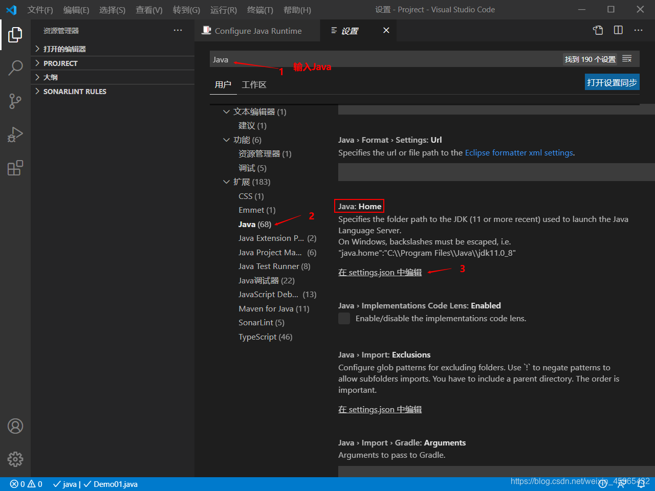The height and width of the screenshot is (491, 655).
Task: Select Maven for Java (11) entry
Action: 274,308
